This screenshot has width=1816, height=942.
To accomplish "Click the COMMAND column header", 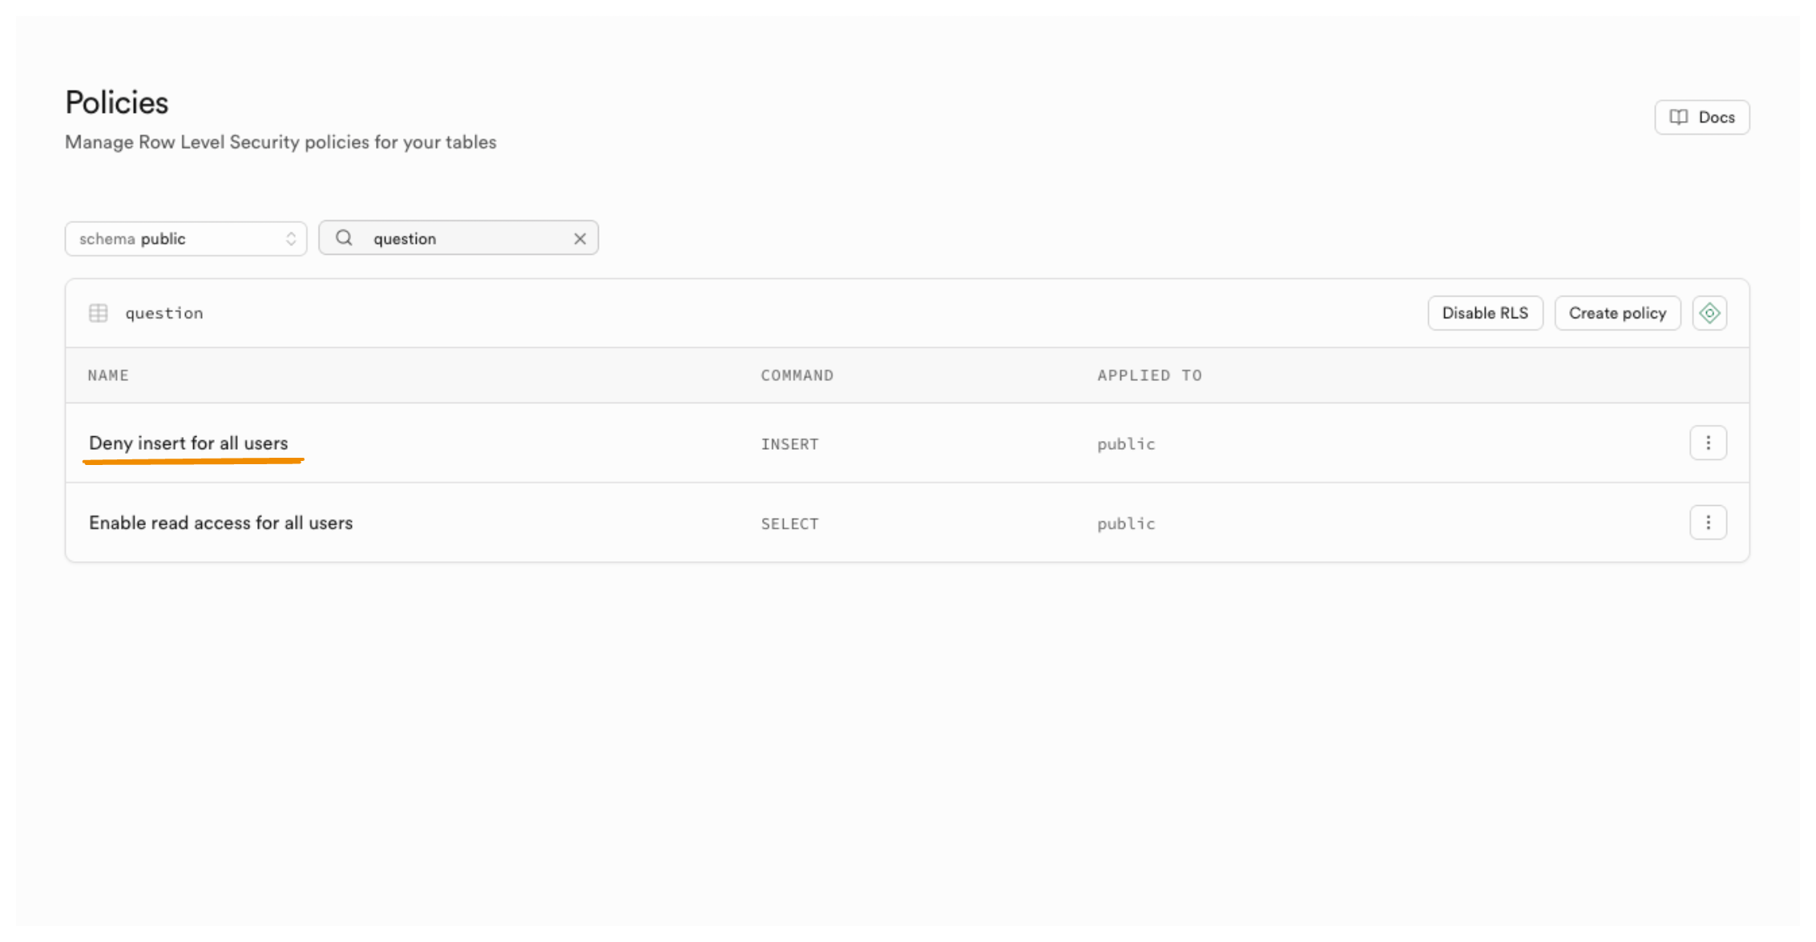I will pyautogui.click(x=797, y=375).
